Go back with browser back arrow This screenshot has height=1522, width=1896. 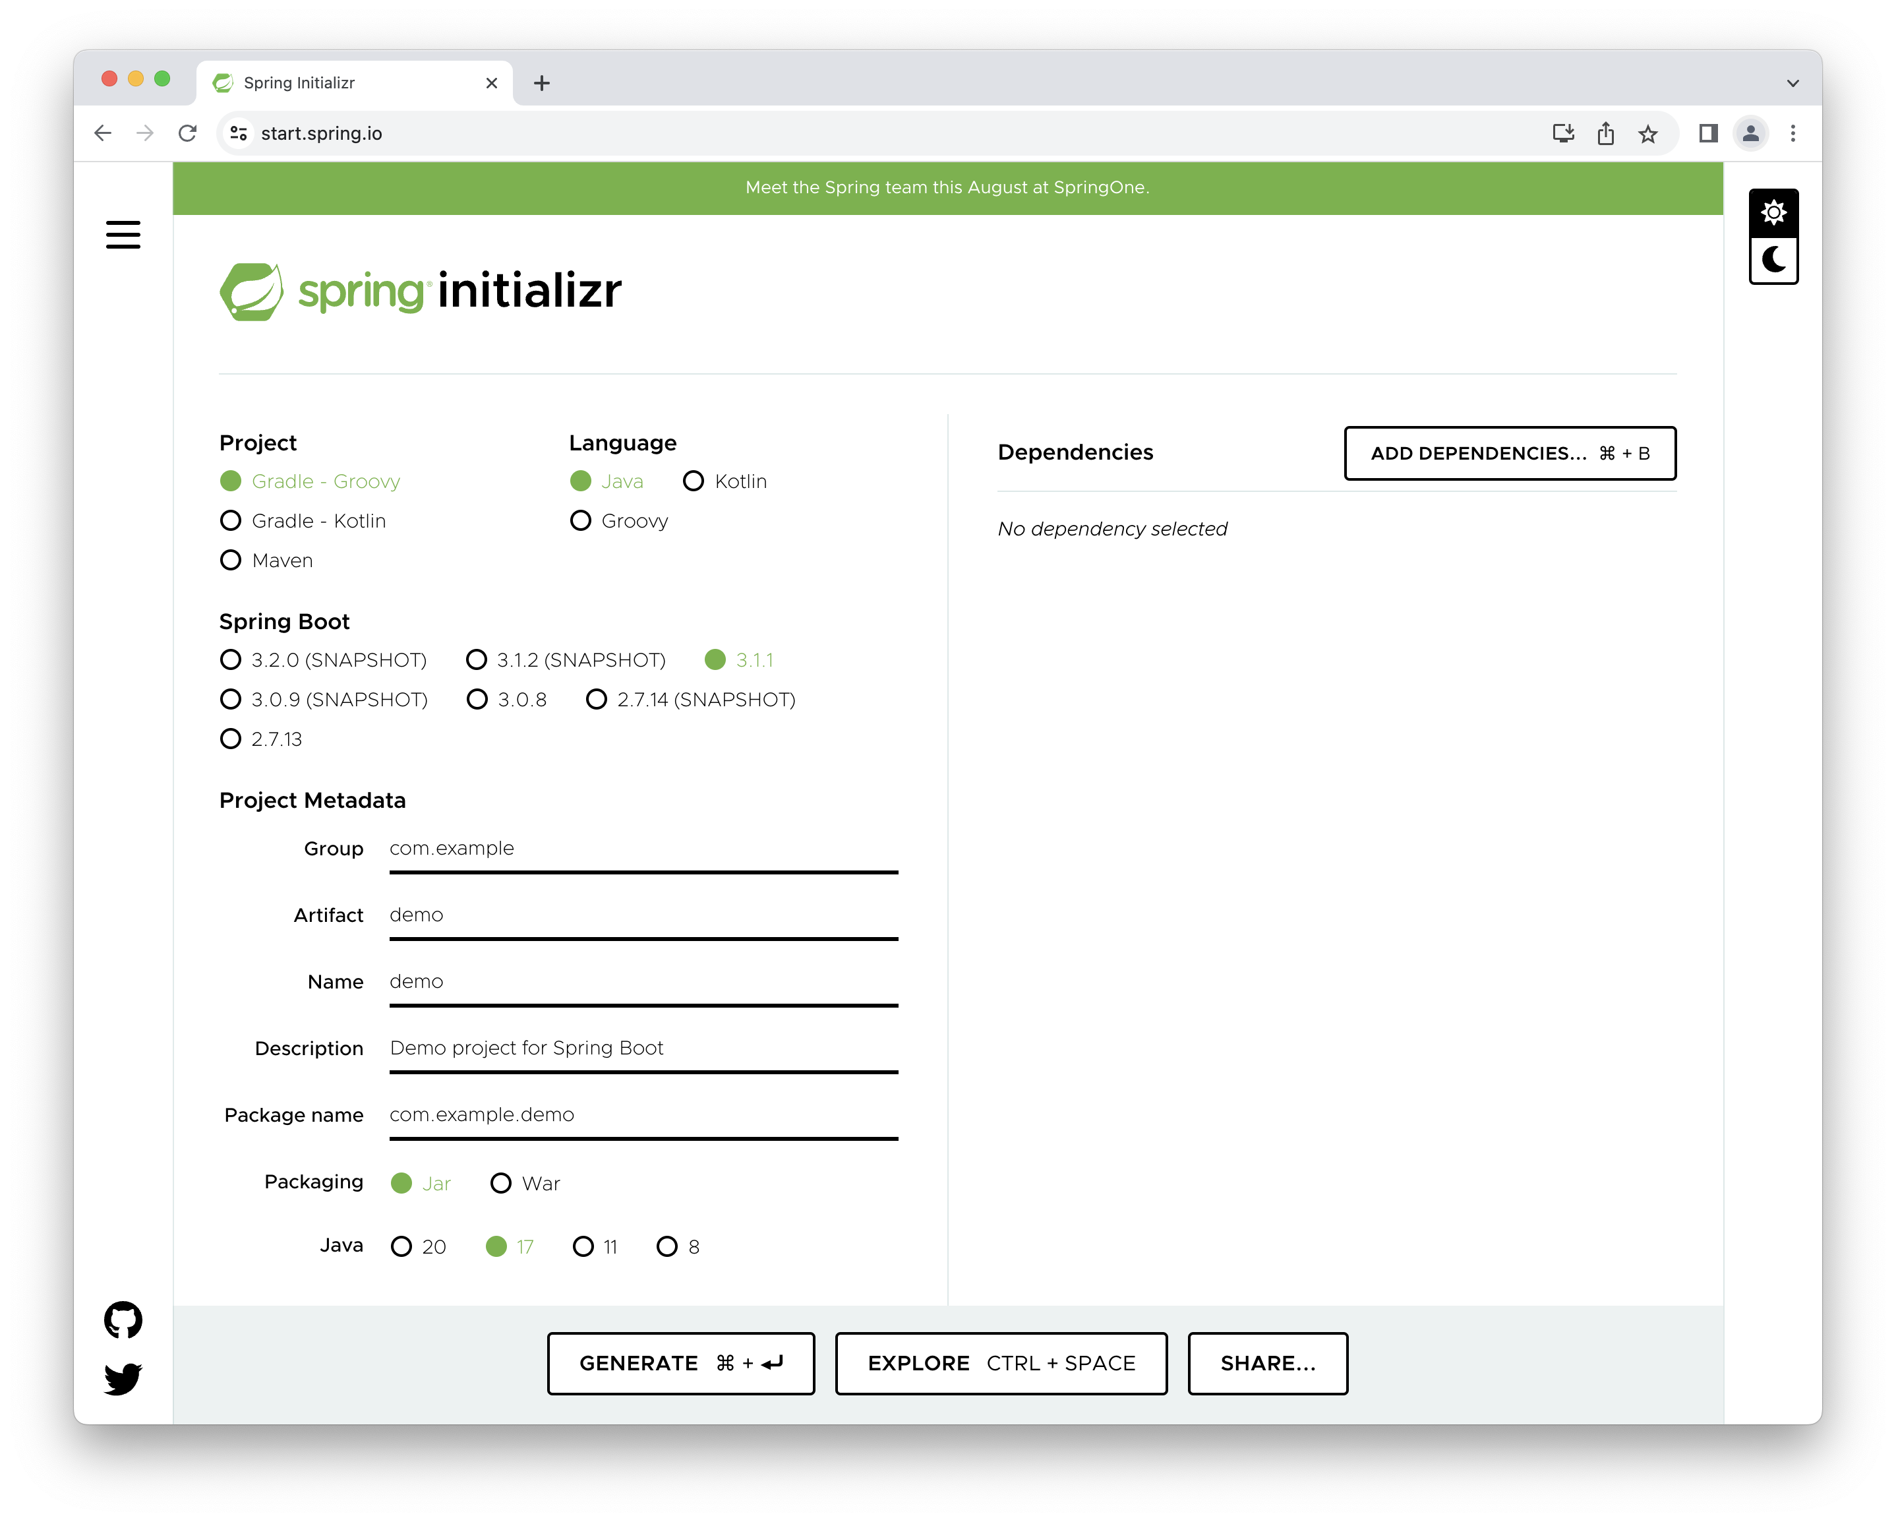click(103, 133)
